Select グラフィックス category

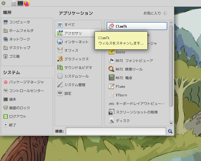(78, 59)
